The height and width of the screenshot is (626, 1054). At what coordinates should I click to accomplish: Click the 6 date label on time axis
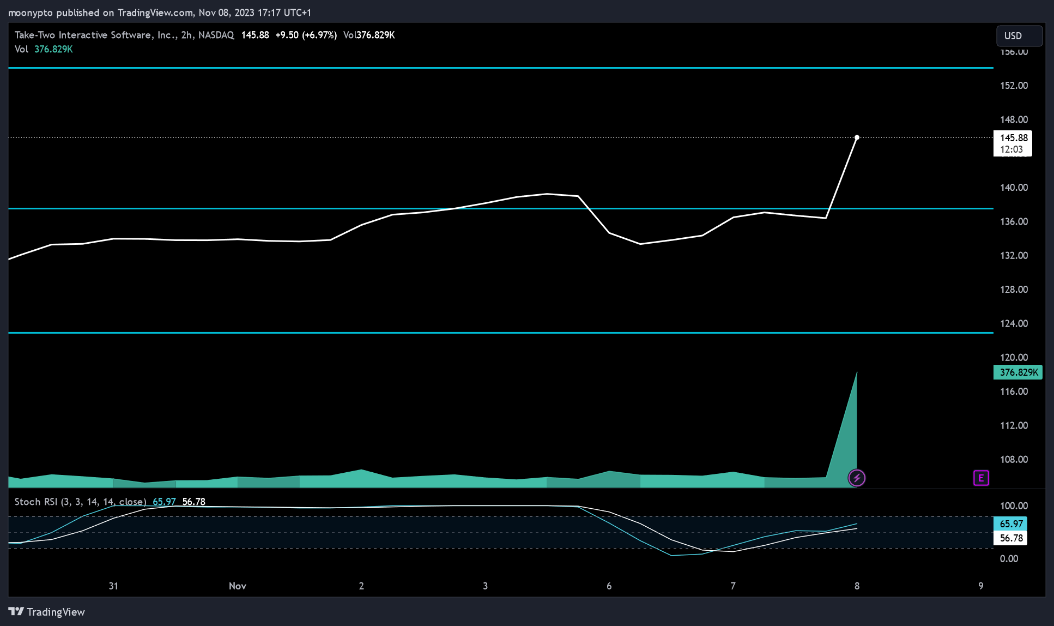(x=609, y=586)
